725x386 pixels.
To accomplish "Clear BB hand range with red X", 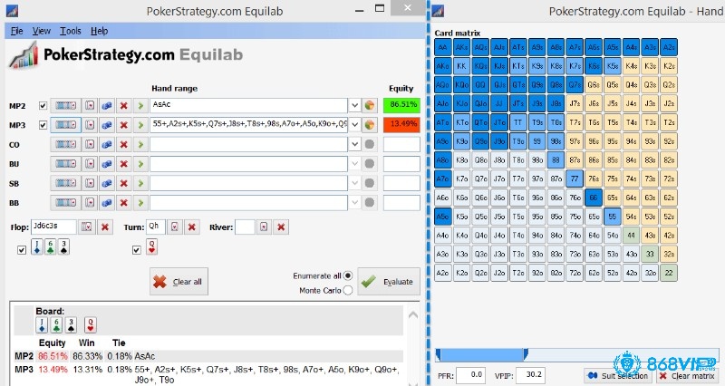I will click(x=123, y=202).
